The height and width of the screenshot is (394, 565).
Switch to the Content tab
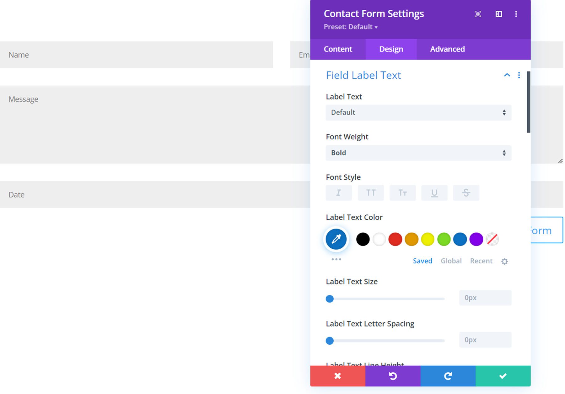click(338, 49)
